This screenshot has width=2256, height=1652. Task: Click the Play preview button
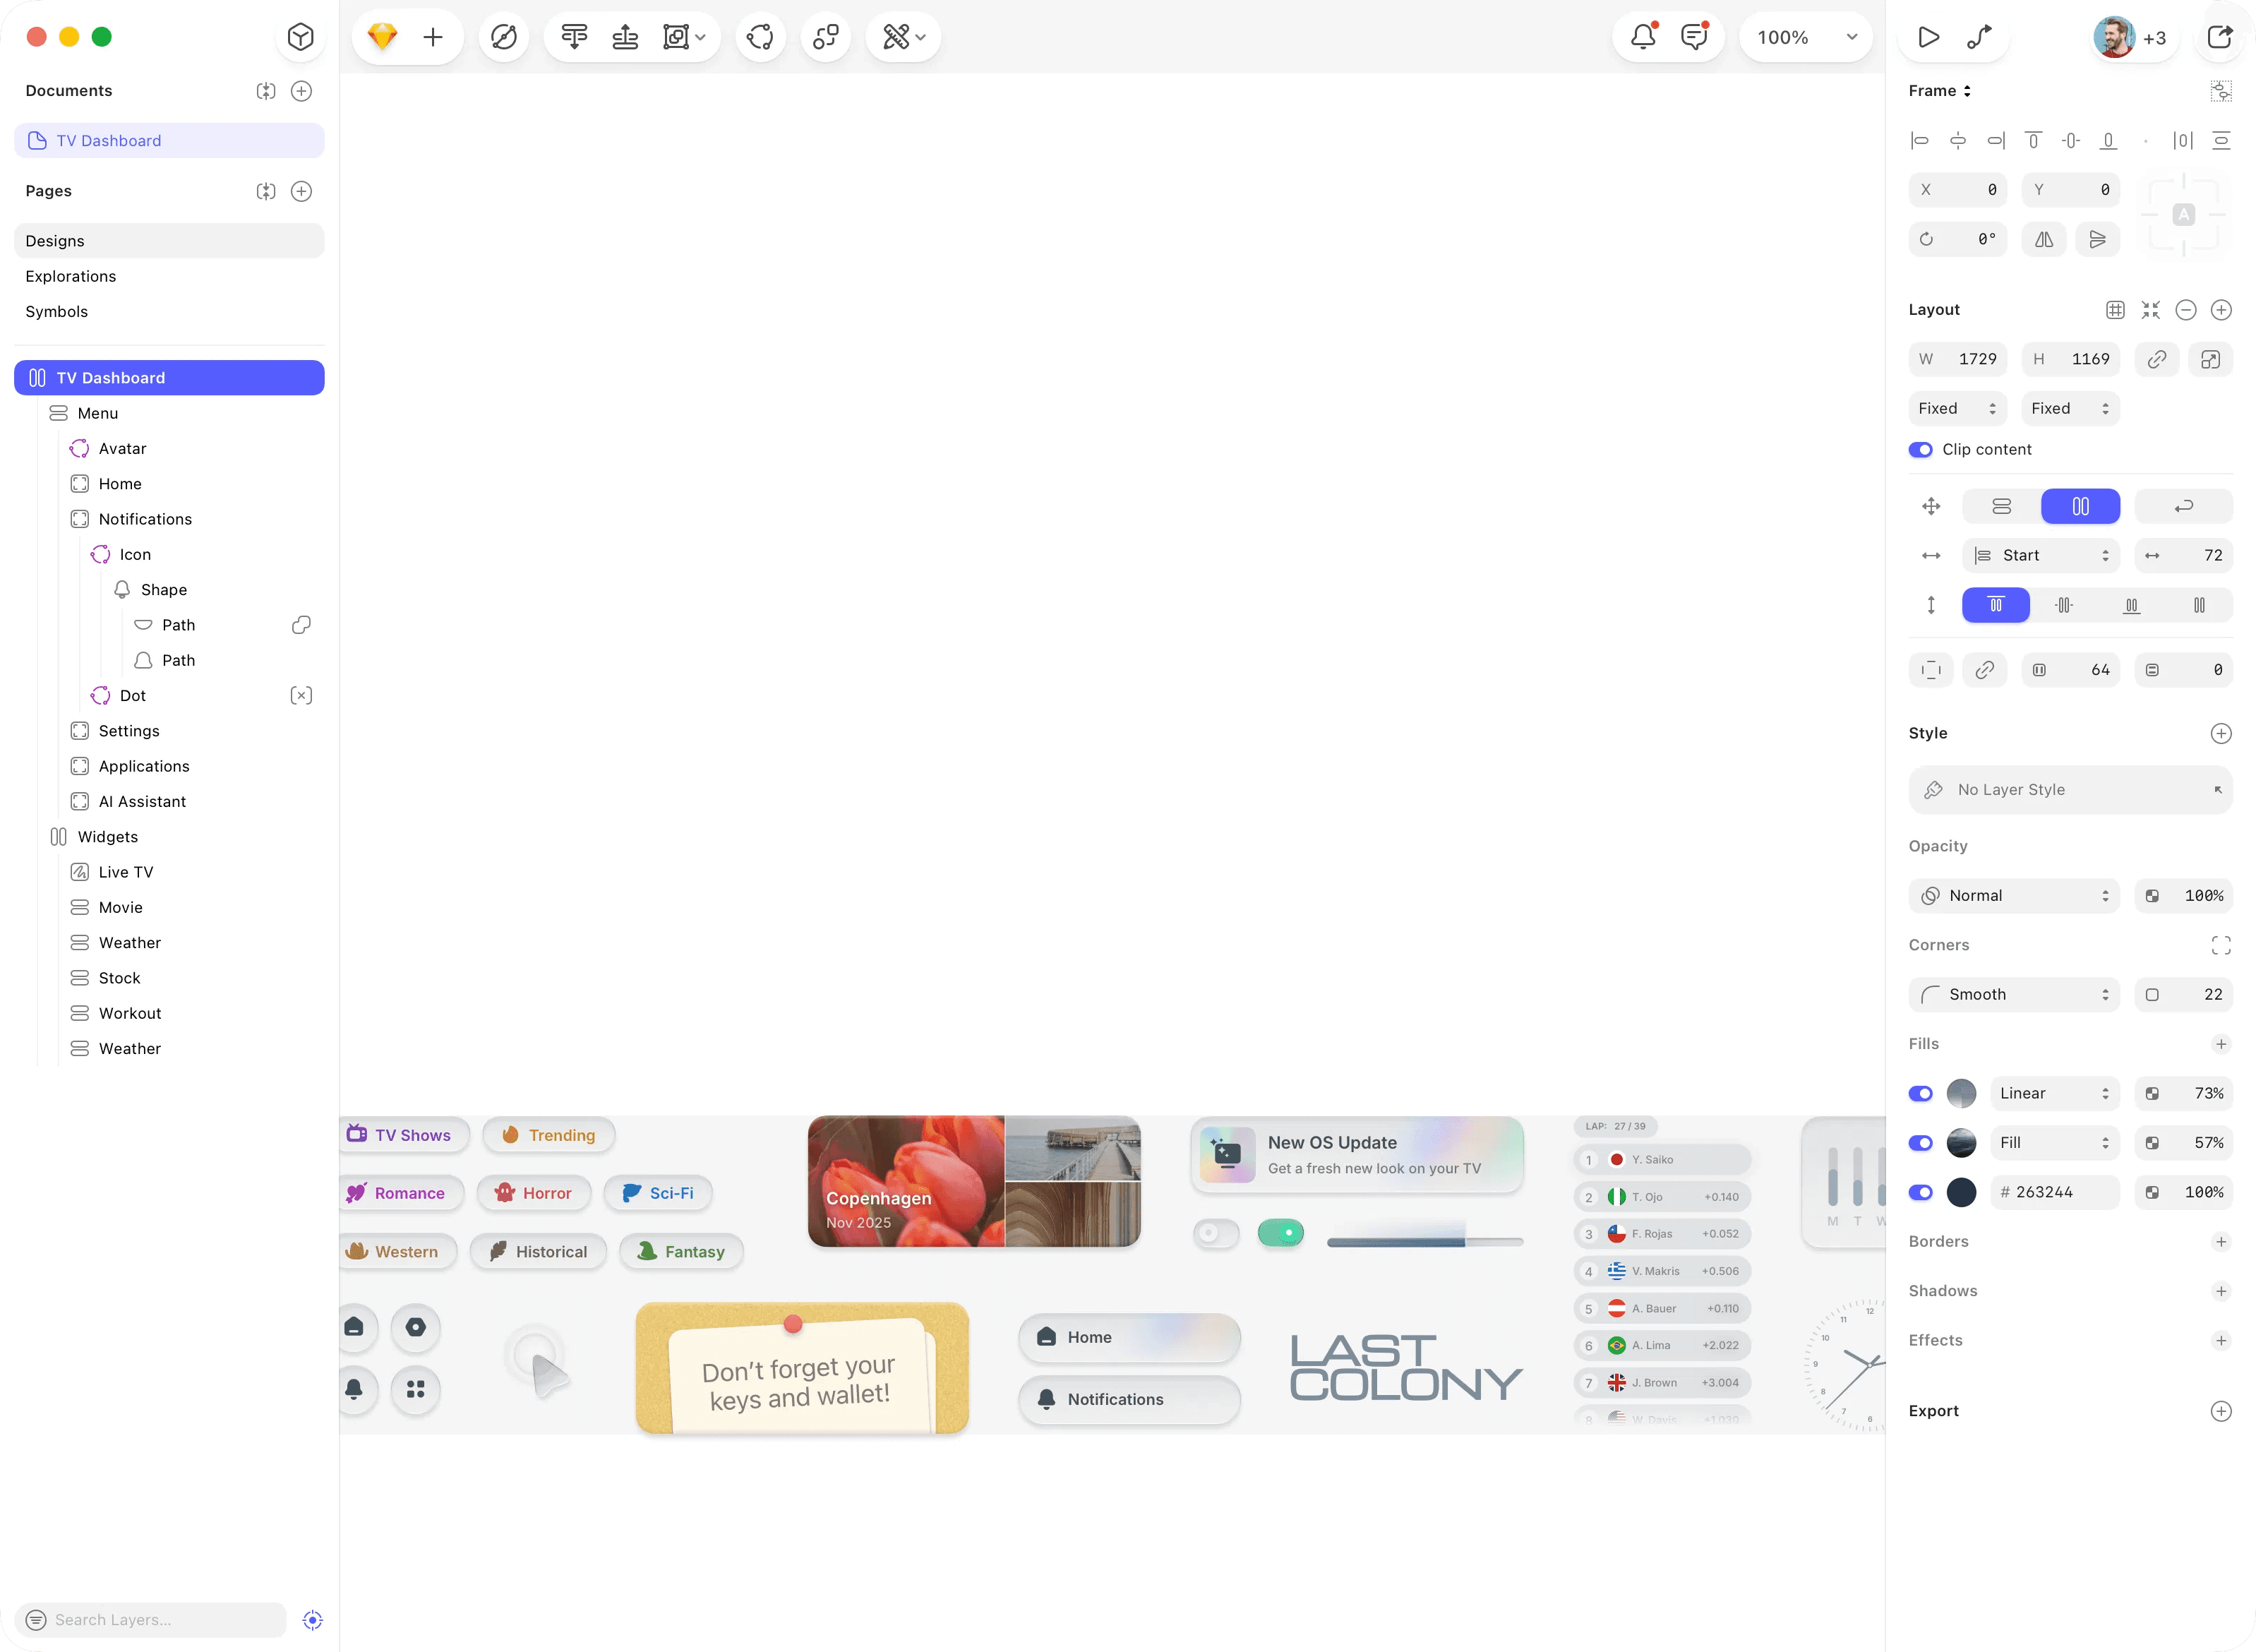[x=1928, y=37]
